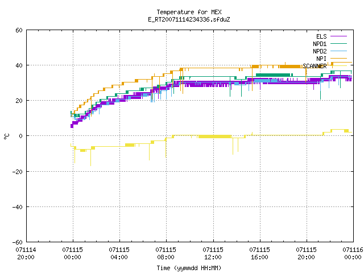This screenshot has height=273, width=364.
Task: Click the °C y-axis unit label
Action: click(x=6, y=136)
